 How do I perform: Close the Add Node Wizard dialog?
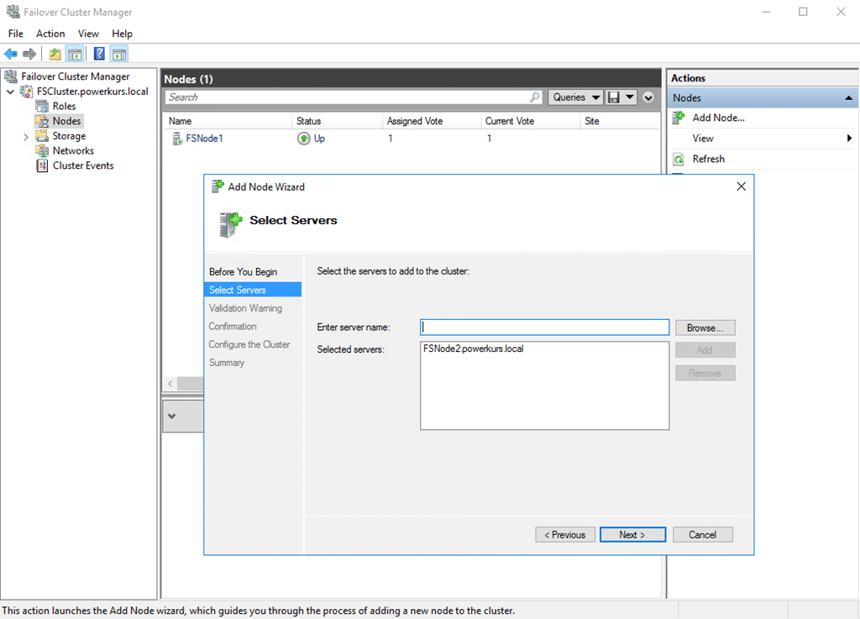pyautogui.click(x=741, y=186)
